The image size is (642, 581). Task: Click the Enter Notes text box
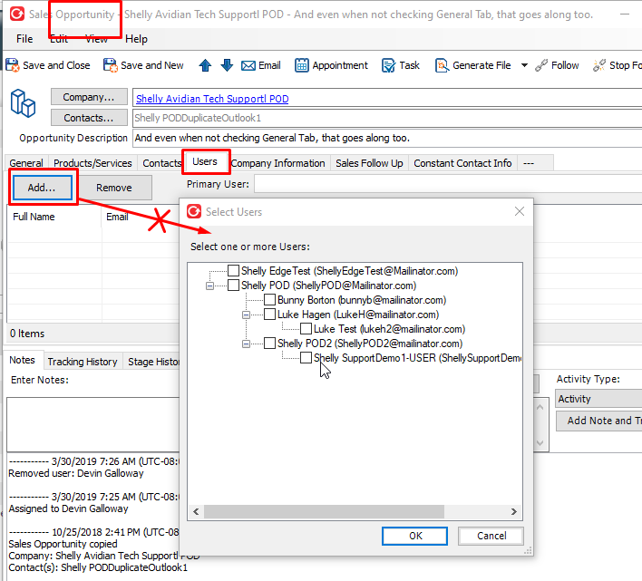(93, 424)
